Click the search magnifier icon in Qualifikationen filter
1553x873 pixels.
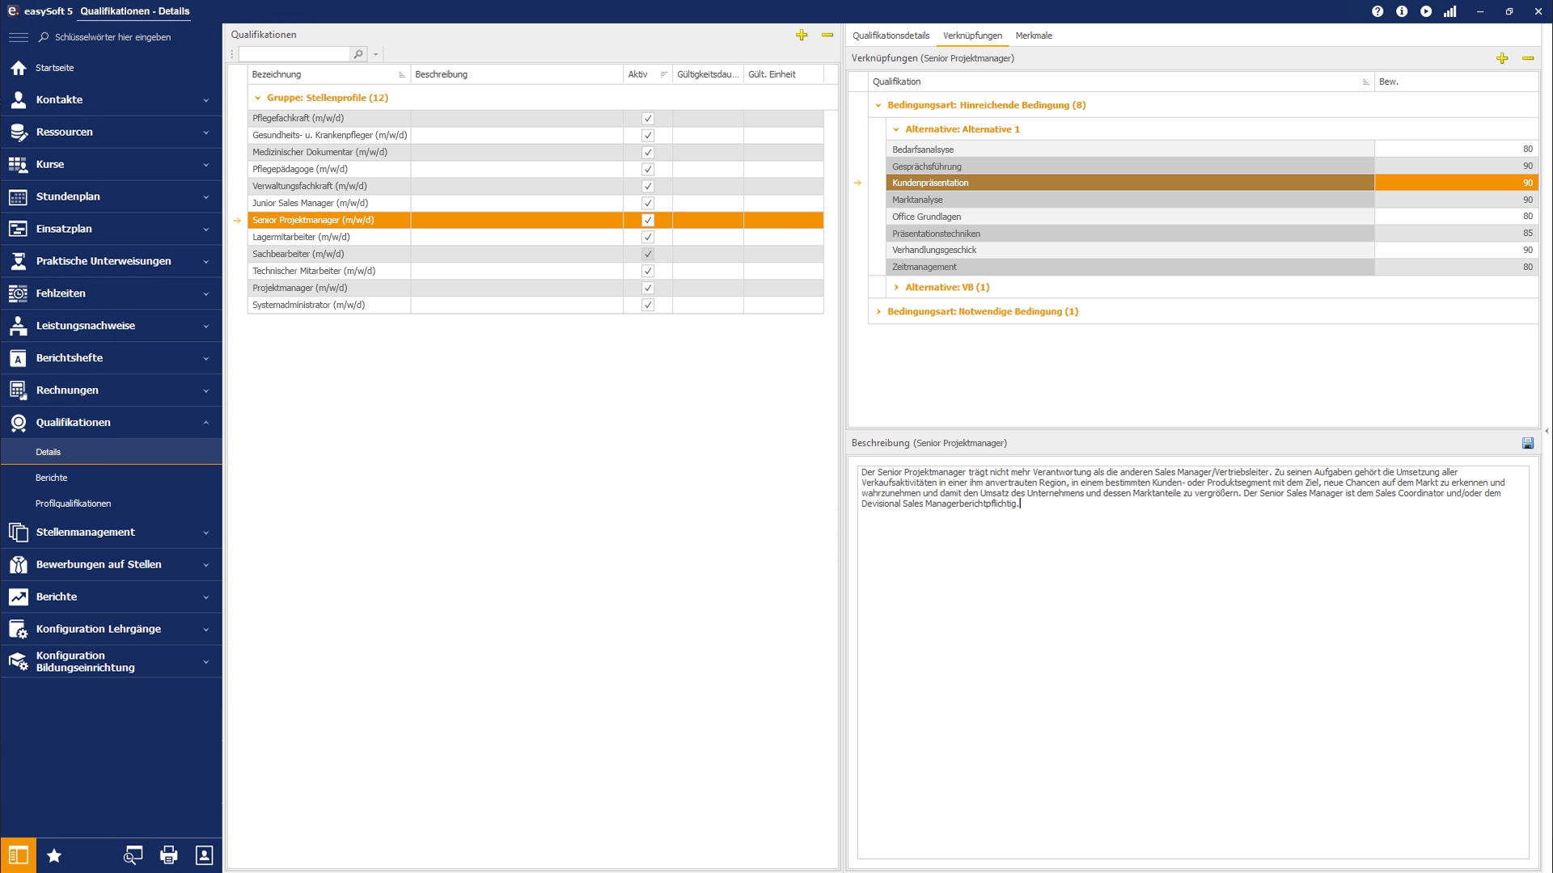click(x=358, y=54)
